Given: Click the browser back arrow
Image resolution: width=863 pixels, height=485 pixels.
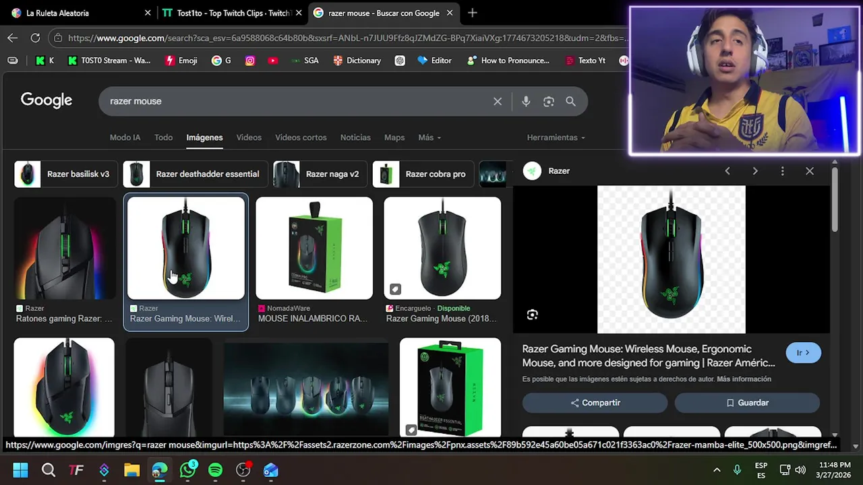Looking at the screenshot, I should [x=12, y=38].
